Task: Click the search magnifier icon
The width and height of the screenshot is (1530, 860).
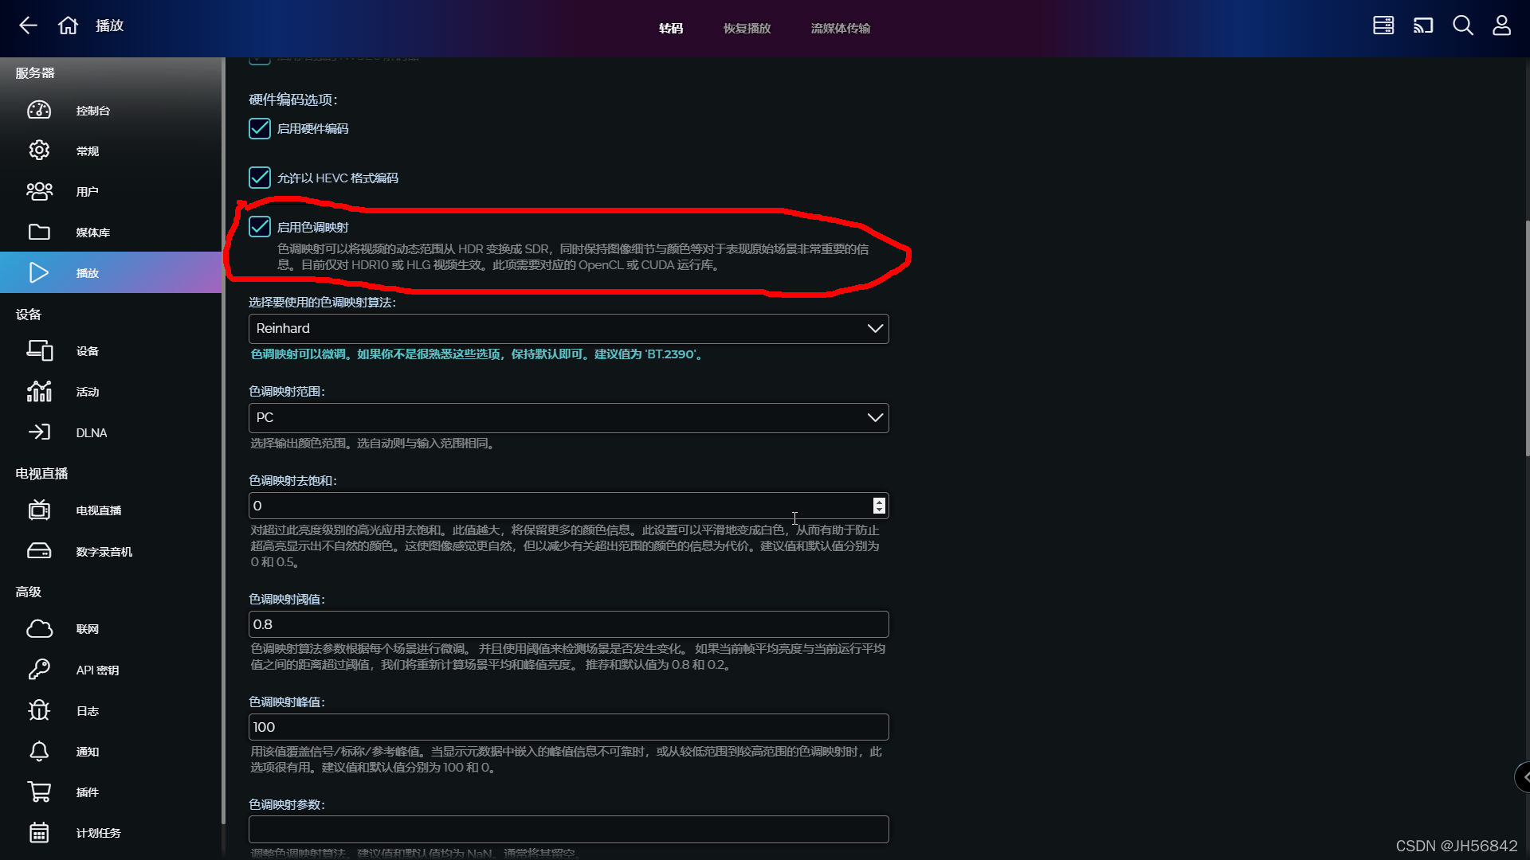Action: [1462, 25]
